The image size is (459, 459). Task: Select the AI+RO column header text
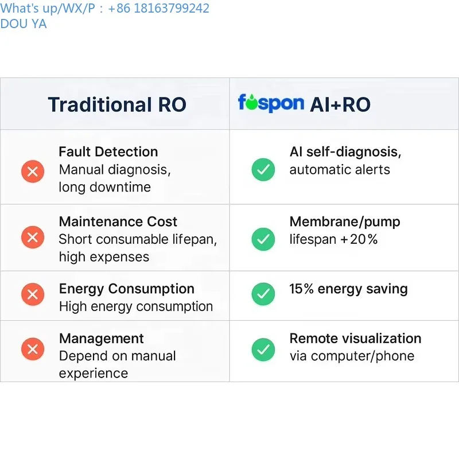[340, 104]
